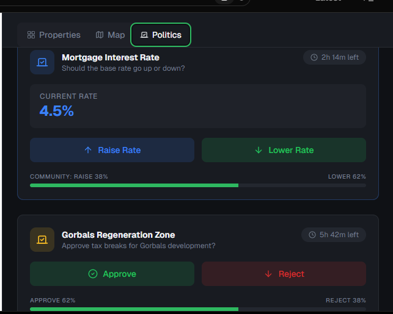Click the 2h 14m left timer badge
393x314 pixels.
point(334,57)
